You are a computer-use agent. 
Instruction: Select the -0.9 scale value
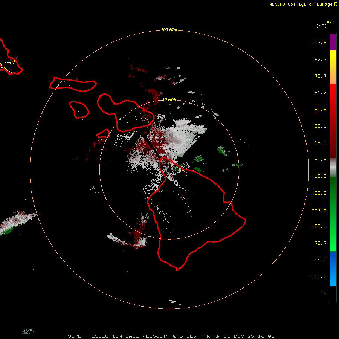point(321,160)
